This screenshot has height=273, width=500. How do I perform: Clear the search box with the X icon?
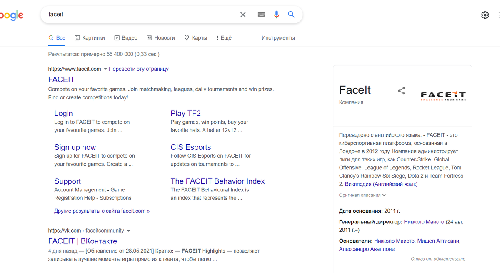243,15
